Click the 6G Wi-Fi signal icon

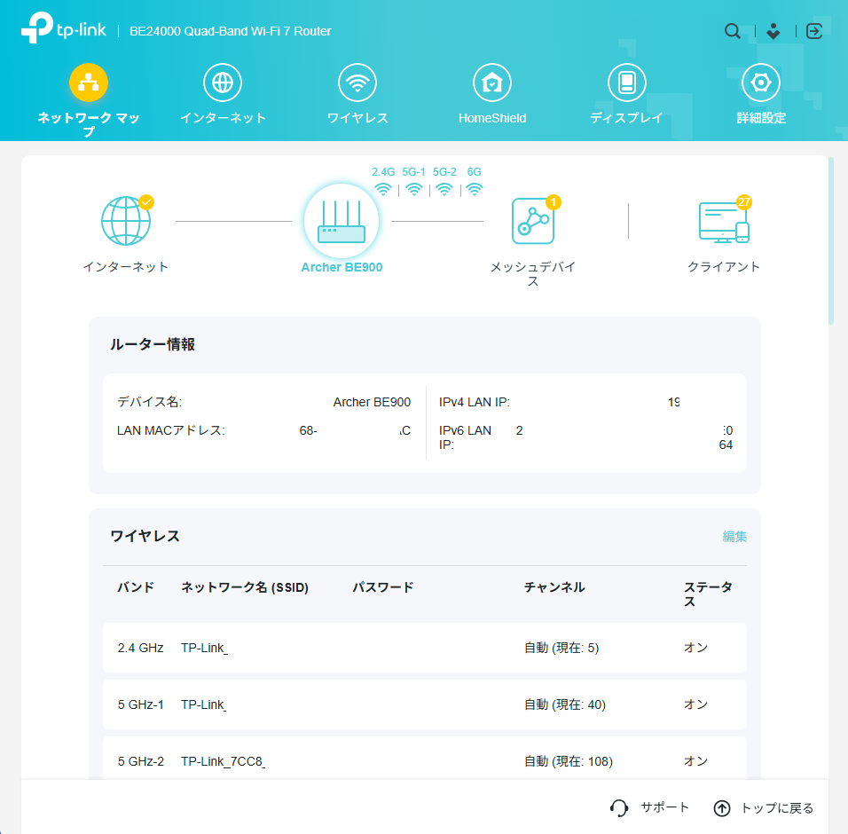tap(475, 189)
